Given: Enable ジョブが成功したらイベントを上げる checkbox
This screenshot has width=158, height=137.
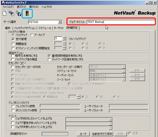Looking at the screenshot, I should click(13, 119).
